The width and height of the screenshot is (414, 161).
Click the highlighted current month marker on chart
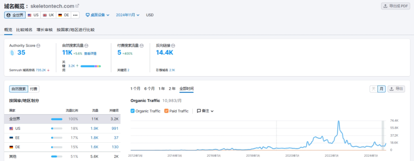point(383,135)
